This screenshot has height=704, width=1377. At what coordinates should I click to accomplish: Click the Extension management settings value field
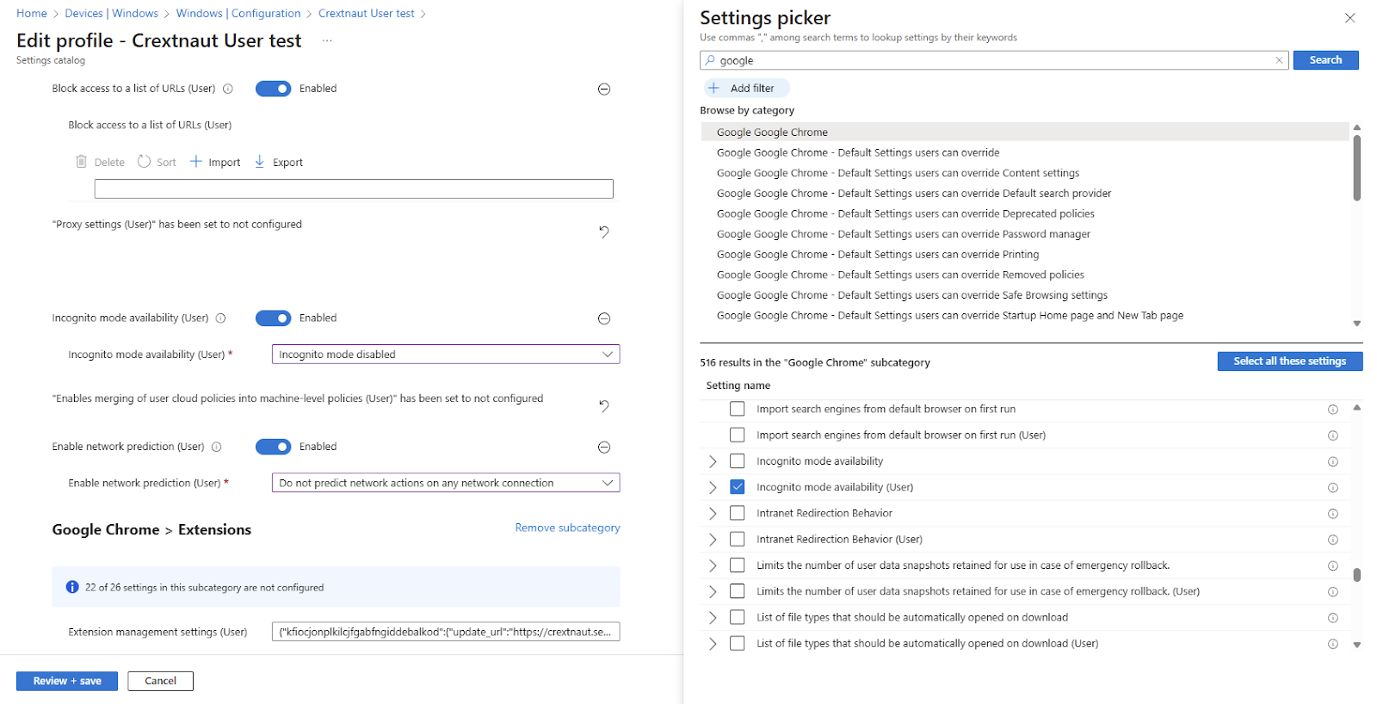(x=446, y=632)
